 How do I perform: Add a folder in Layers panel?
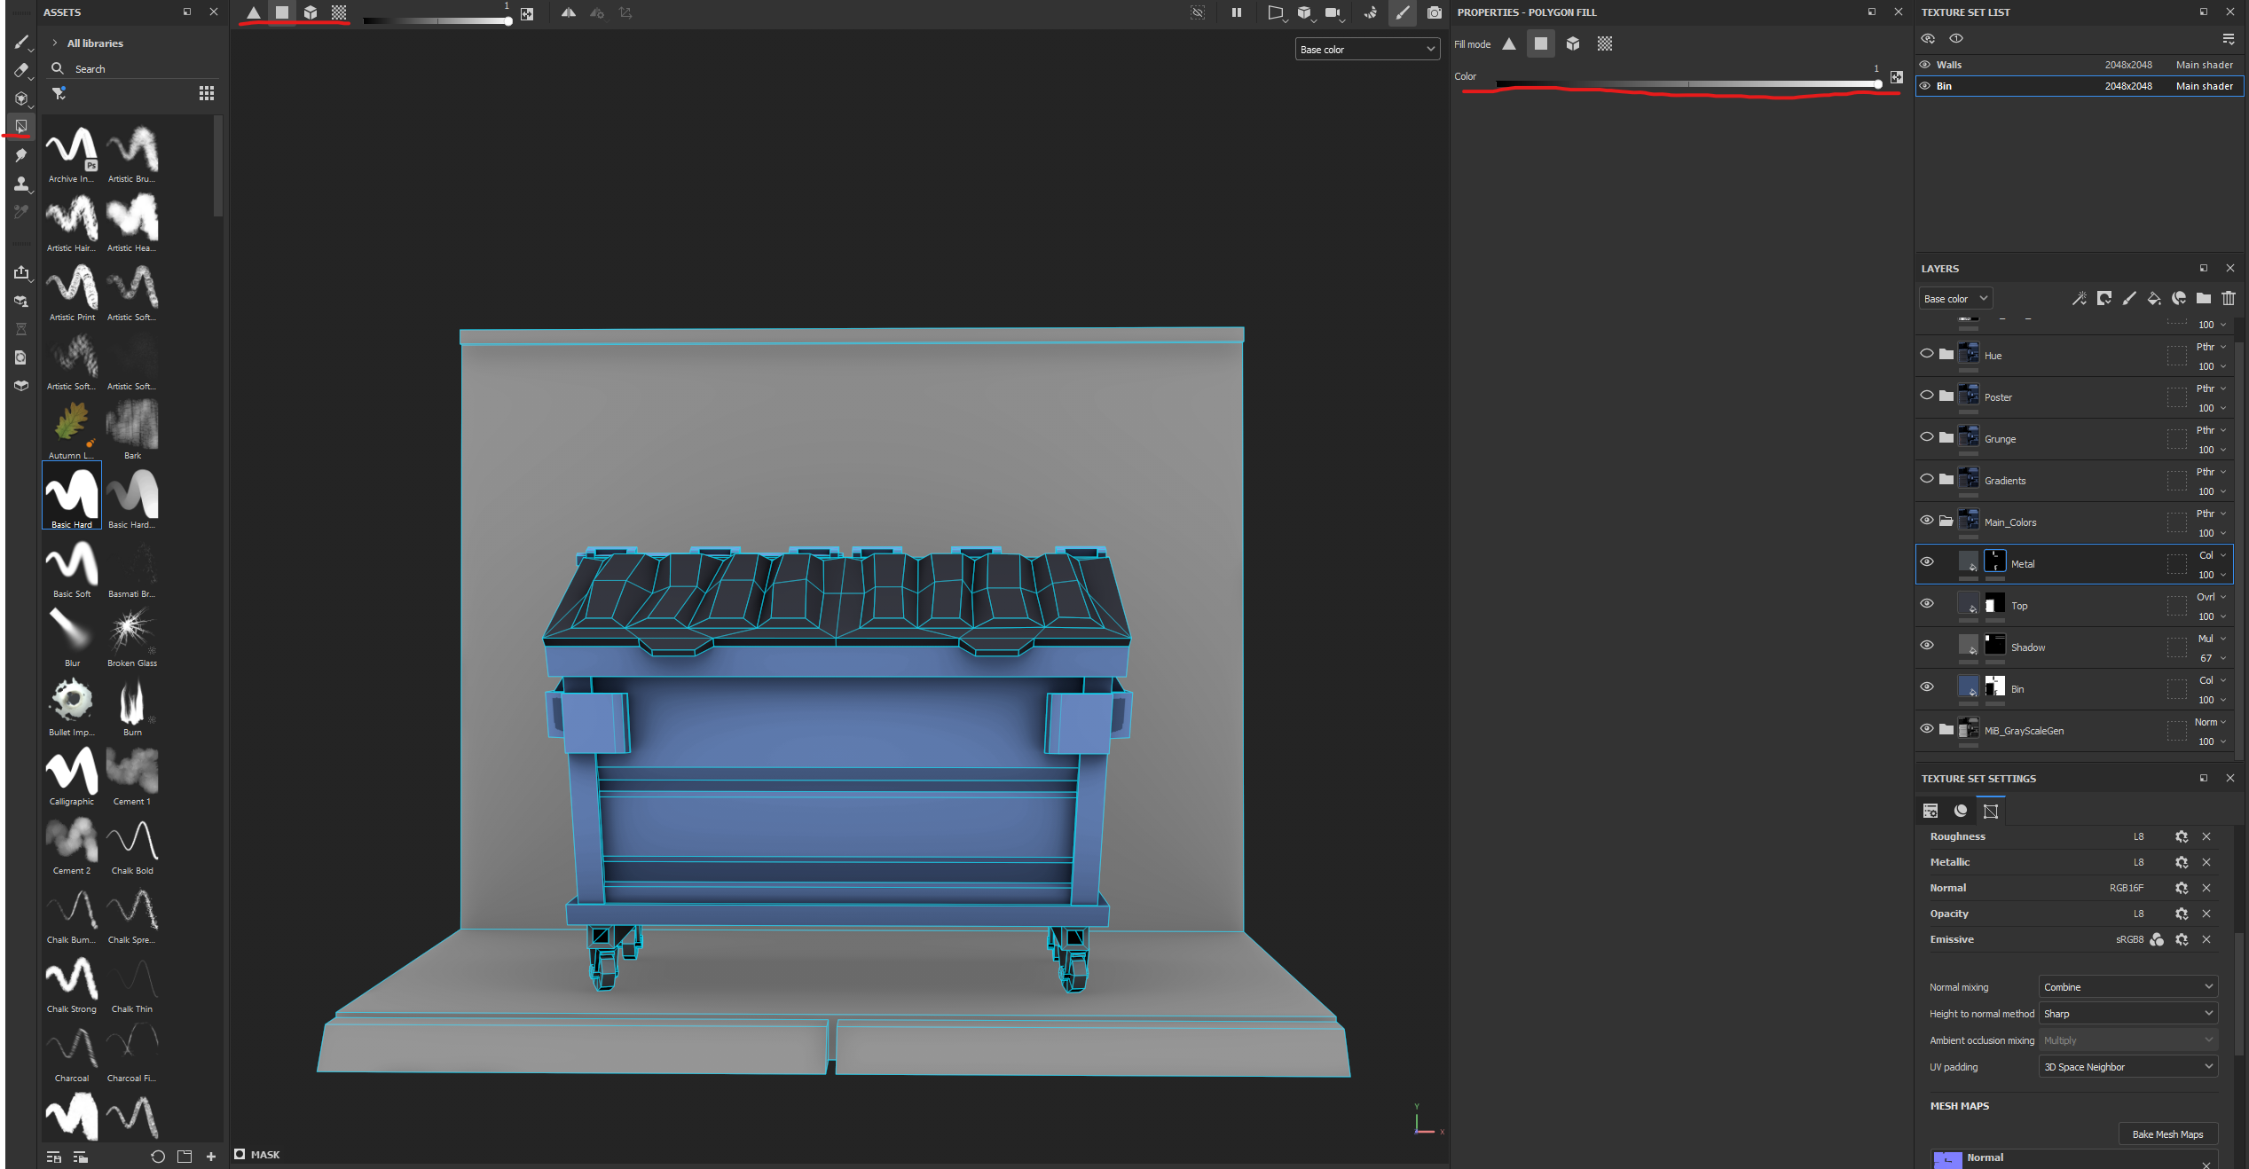tap(2204, 298)
